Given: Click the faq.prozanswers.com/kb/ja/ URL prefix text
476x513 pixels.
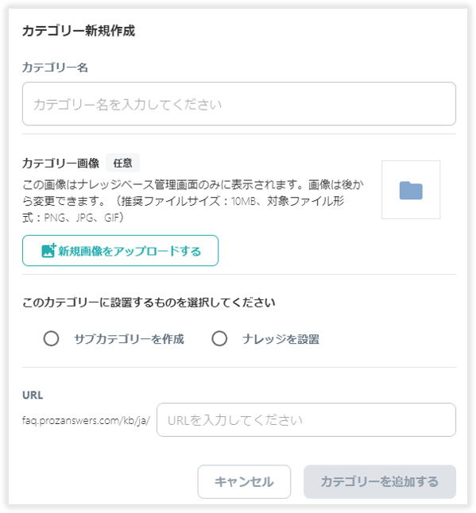Looking at the screenshot, I should [x=86, y=420].
